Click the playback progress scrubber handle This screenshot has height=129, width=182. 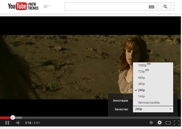[x=13, y=117]
